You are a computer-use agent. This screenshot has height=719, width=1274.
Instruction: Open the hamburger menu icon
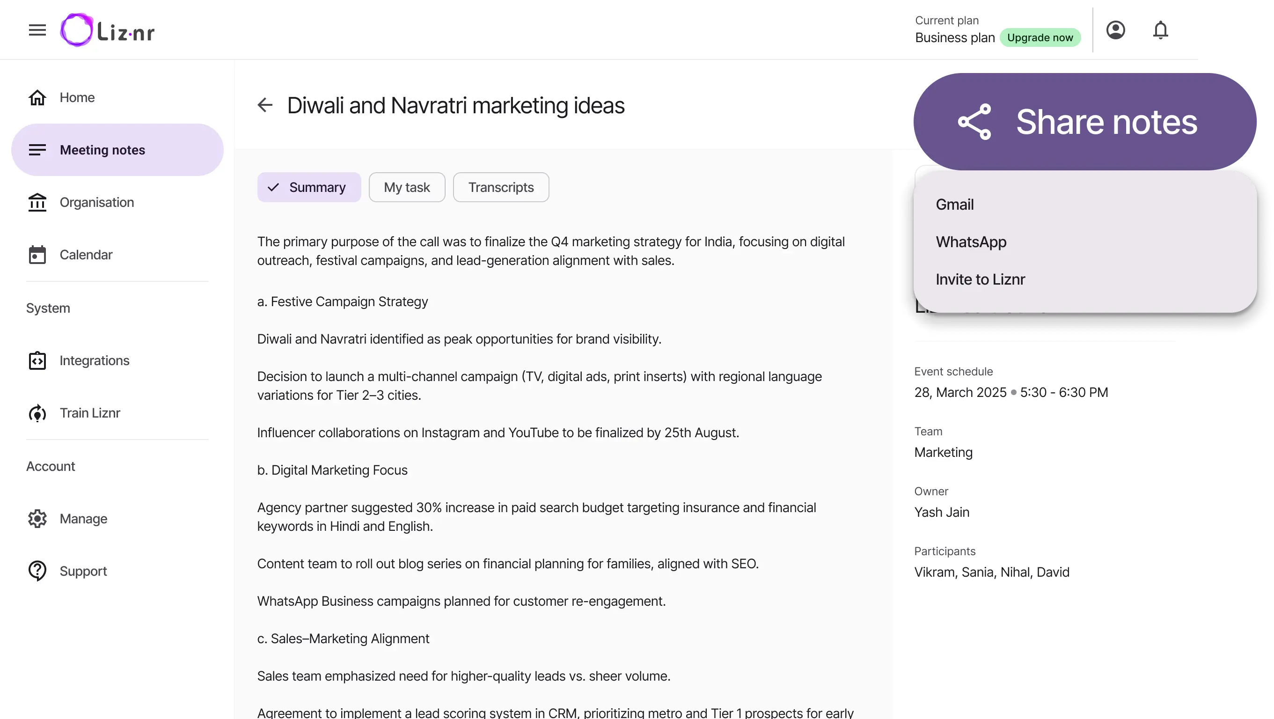click(37, 30)
